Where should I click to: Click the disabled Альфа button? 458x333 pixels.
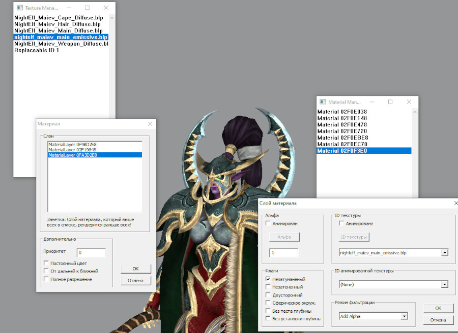point(284,237)
